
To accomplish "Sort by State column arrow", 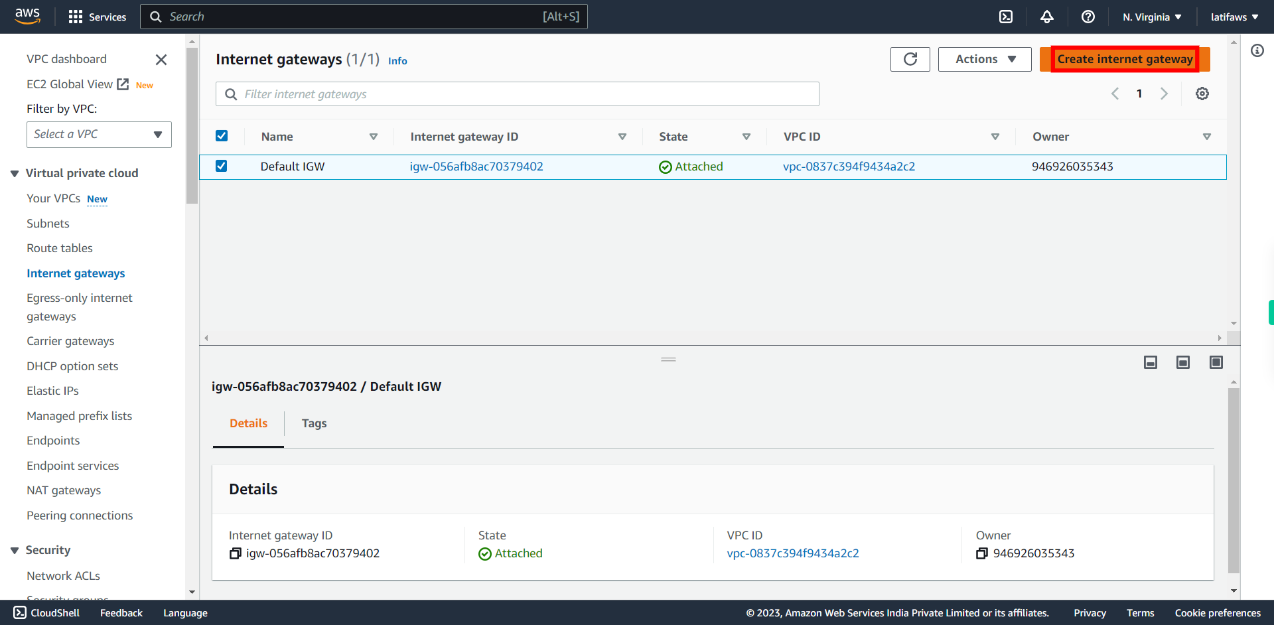I will click(746, 137).
